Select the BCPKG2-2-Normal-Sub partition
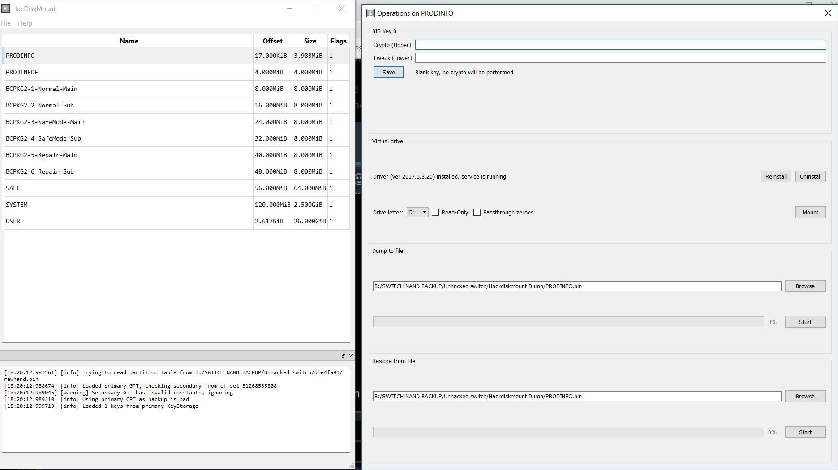 point(177,105)
